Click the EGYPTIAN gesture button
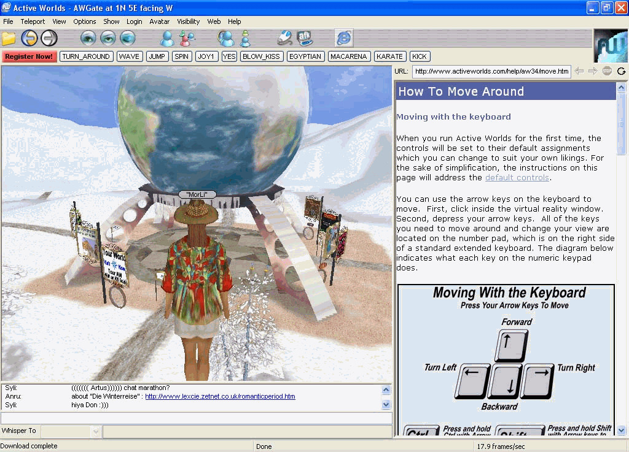This screenshot has height=452, width=629. (305, 56)
